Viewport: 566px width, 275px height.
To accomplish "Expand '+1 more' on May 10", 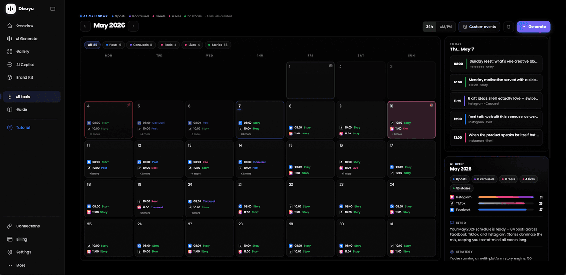I will [x=397, y=134].
